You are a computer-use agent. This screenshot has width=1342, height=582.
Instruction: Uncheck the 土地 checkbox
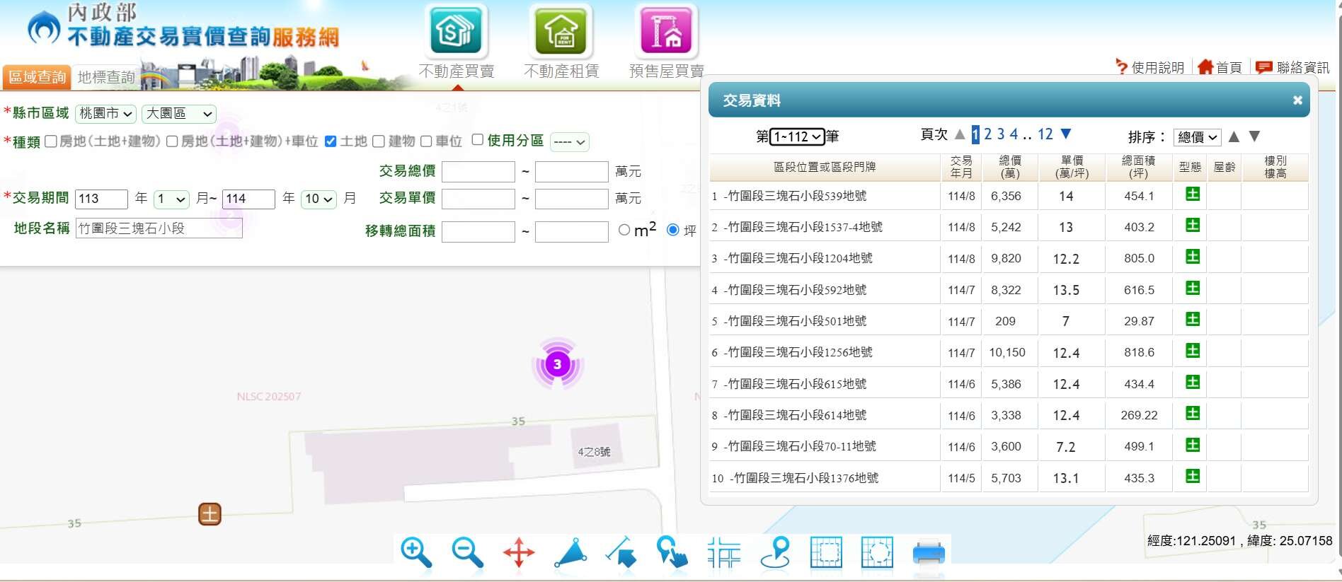[x=331, y=141]
